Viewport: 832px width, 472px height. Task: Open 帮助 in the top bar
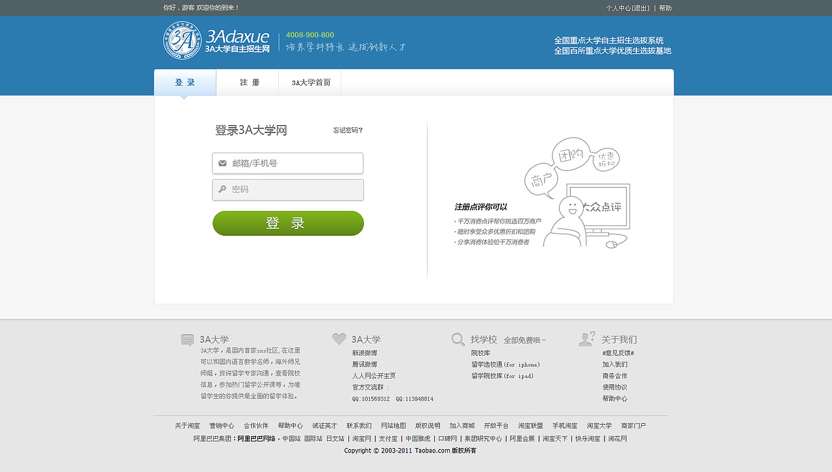[x=665, y=8]
